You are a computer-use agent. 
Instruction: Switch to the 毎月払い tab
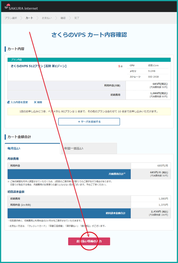pos(32,148)
